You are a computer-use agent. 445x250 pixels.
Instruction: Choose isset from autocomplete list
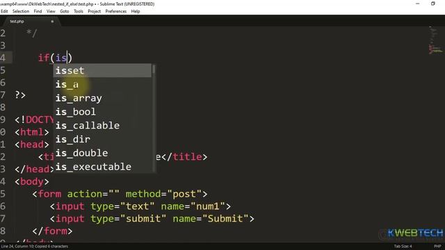[x=102, y=70]
